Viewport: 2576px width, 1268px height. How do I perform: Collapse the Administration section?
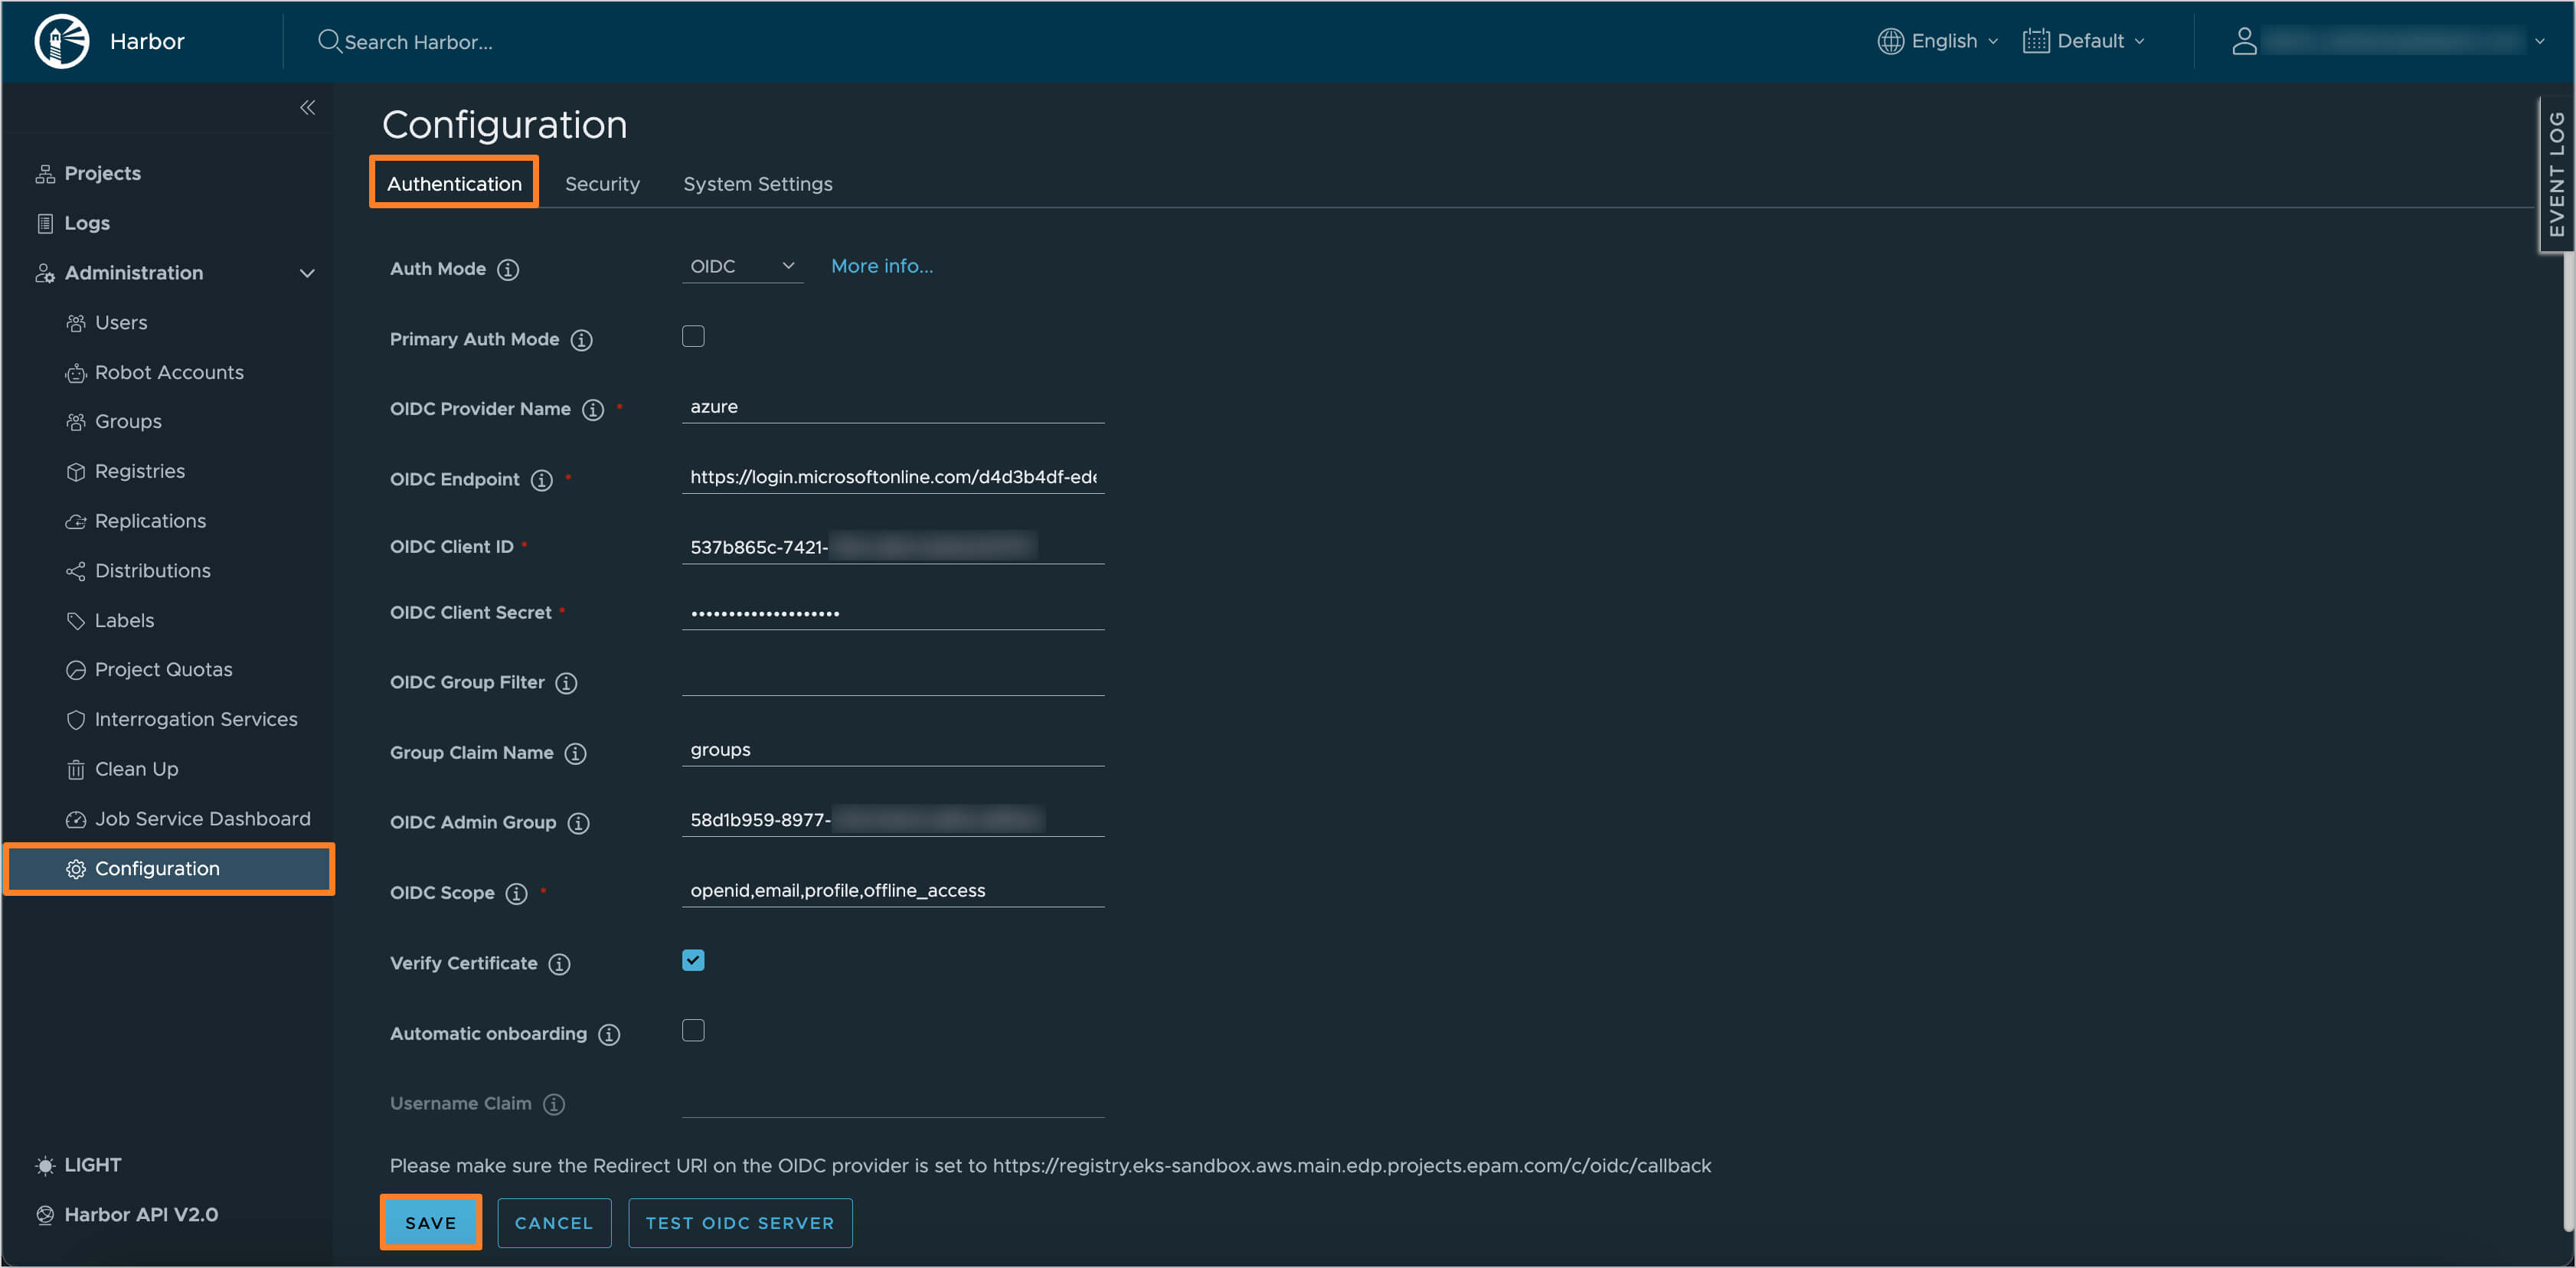point(307,273)
